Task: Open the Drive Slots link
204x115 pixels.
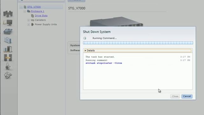Action: (41, 16)
